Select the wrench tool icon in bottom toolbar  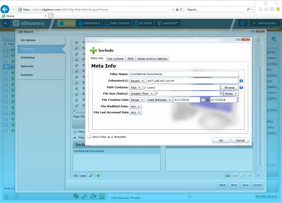[x=84, y=196]
